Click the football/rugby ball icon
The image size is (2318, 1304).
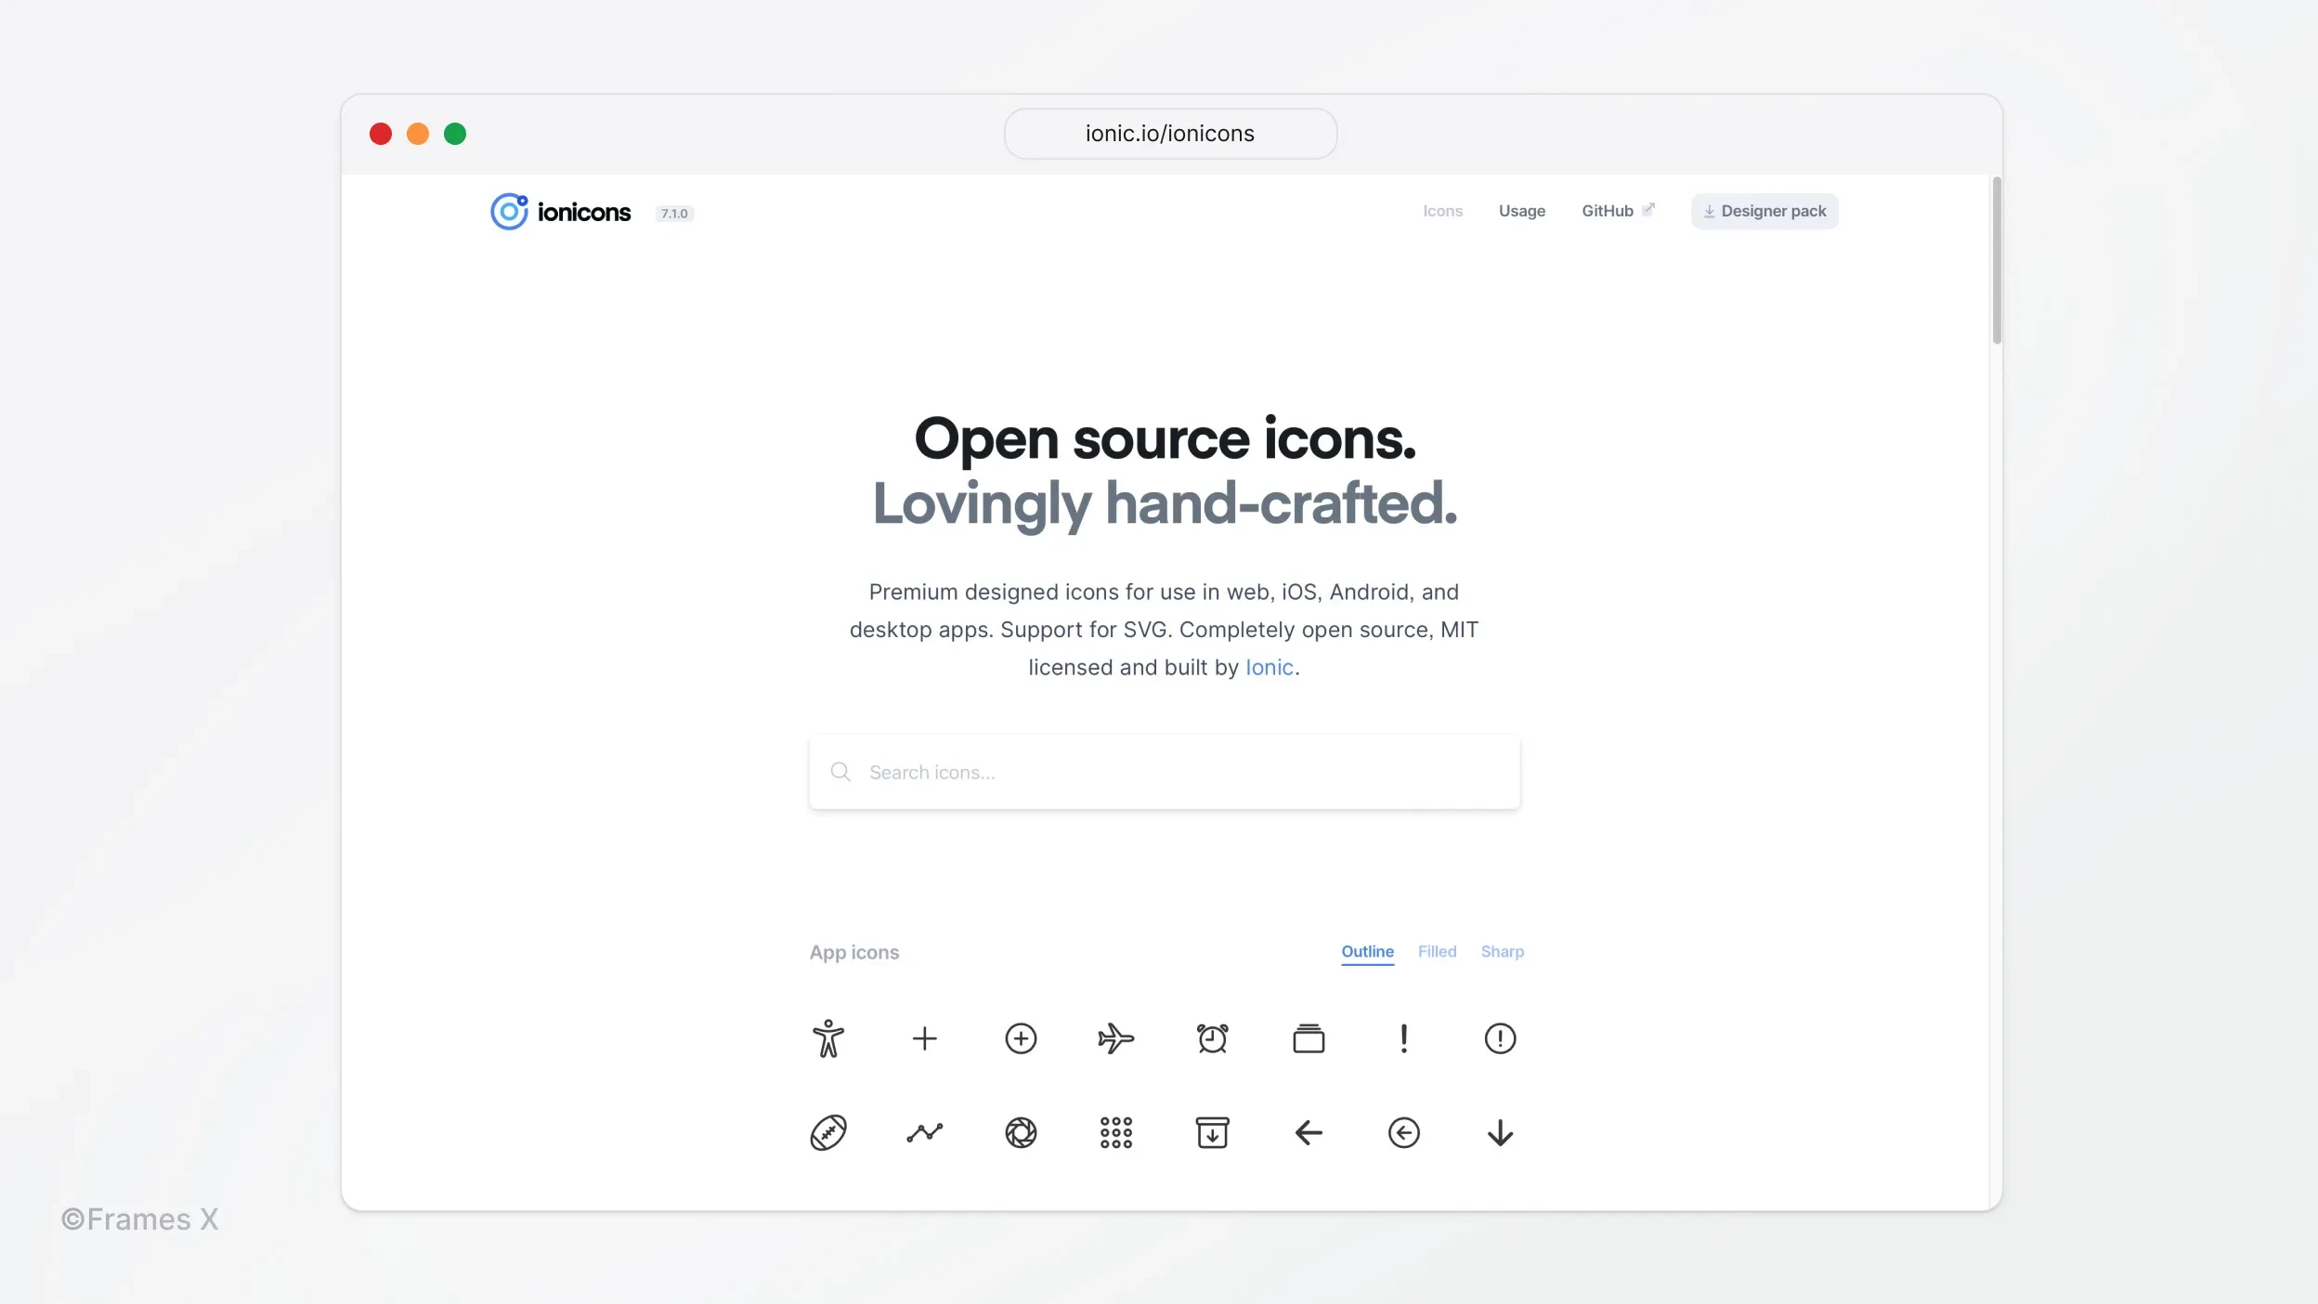[x=827, y=1132]
